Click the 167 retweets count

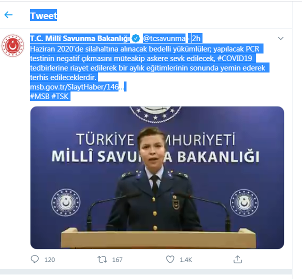click(x=117, y=260)
